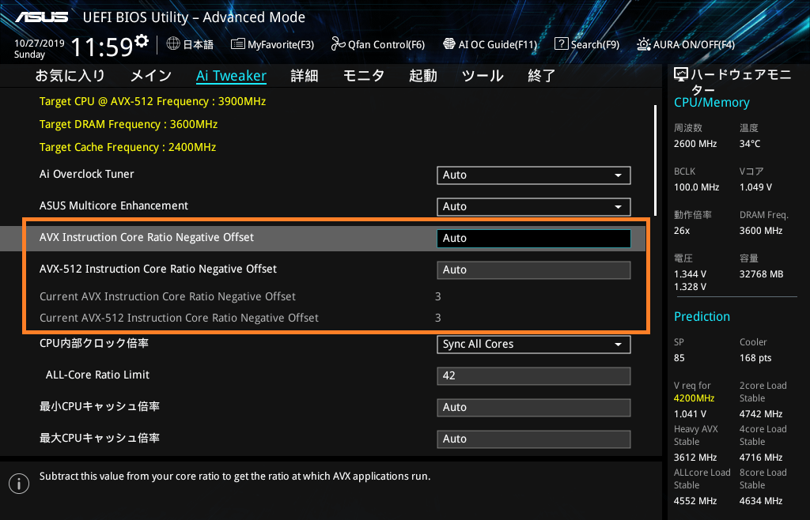810x520 pixels.
Task: Click Target DRAM Frequency : 3600MHz text
Action: coord(129,124)
